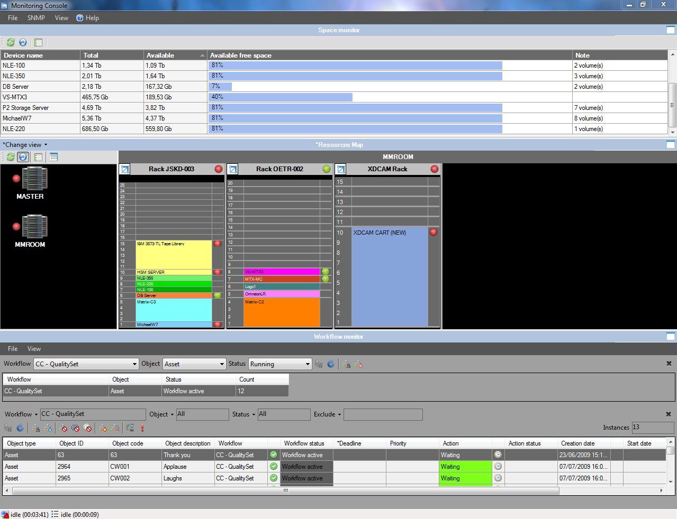Click the refresh instances icon in Workflow monitor

coord(19,428)
